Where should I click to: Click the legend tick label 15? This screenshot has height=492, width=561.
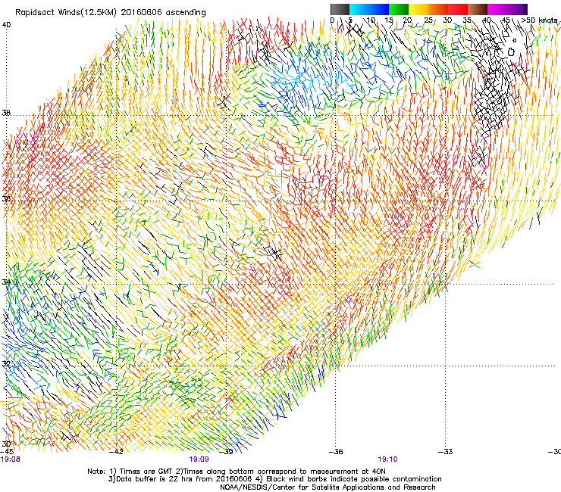(389, 20)
